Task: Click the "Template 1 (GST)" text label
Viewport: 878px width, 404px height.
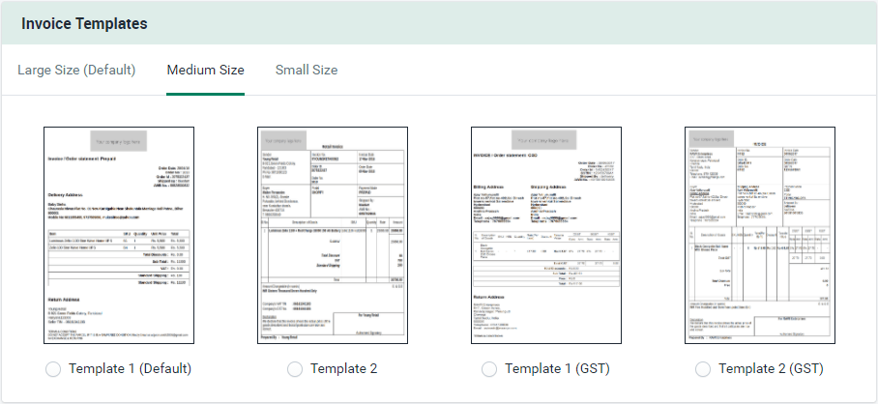Action: tap(558, 368)
